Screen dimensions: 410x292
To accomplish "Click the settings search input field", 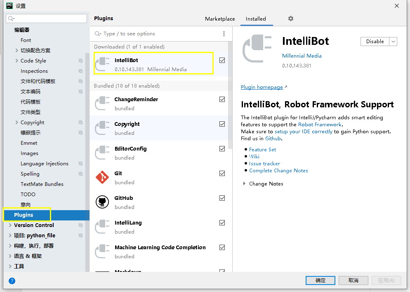I will click(x=46, y=18).
